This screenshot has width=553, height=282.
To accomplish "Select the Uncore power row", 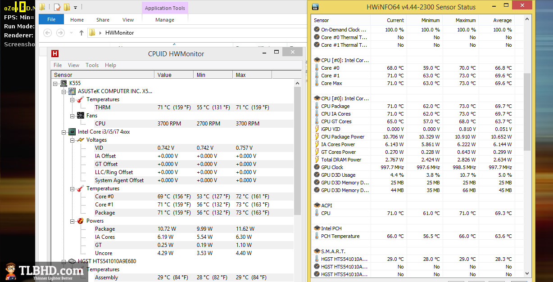I will click(x=173, y=253).
